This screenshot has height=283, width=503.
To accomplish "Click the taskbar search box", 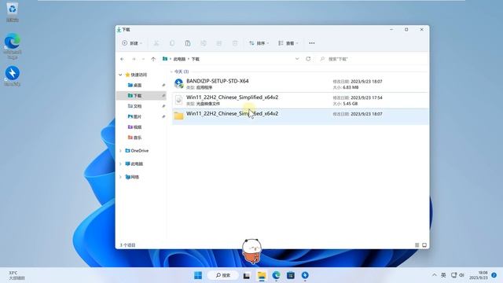I will [x=223, y=275].
